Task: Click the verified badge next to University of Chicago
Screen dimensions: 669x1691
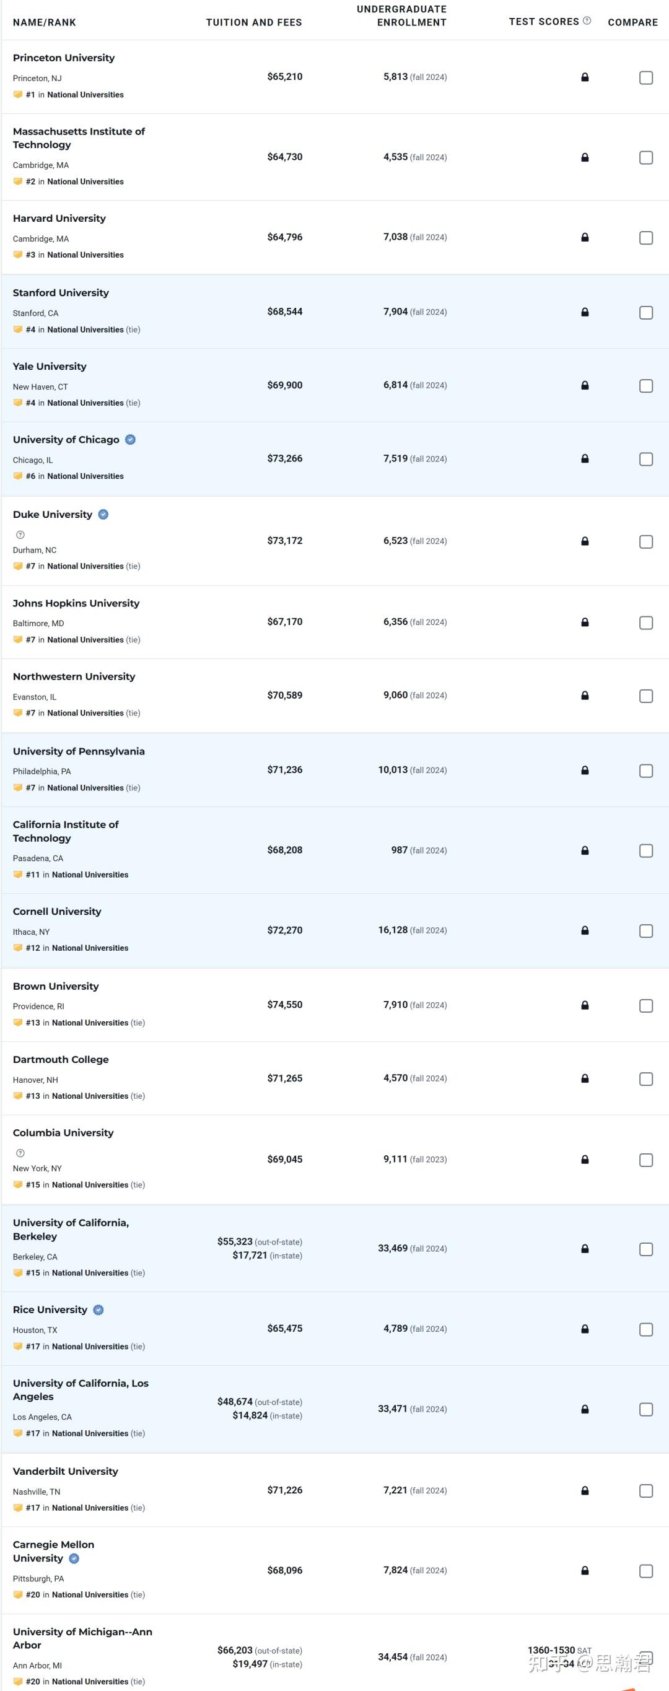Action: (x=131, y=440)
